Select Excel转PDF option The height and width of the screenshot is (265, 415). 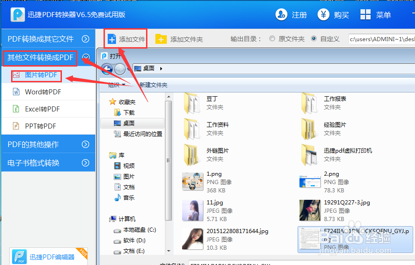[48, 109]
